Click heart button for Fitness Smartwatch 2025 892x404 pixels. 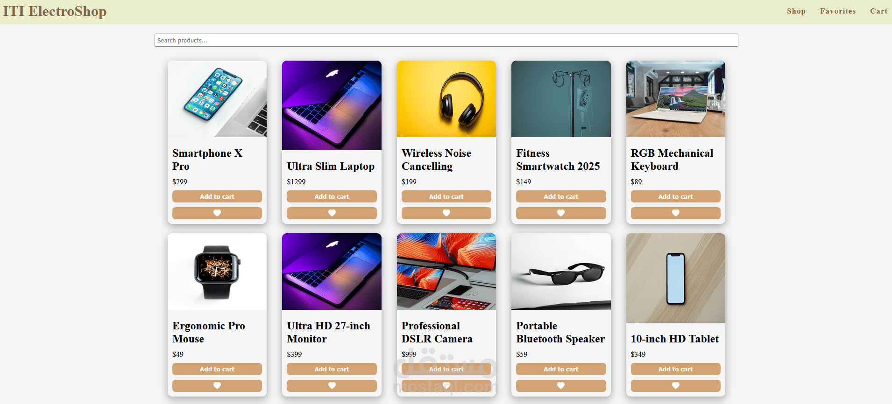point(561,213)
